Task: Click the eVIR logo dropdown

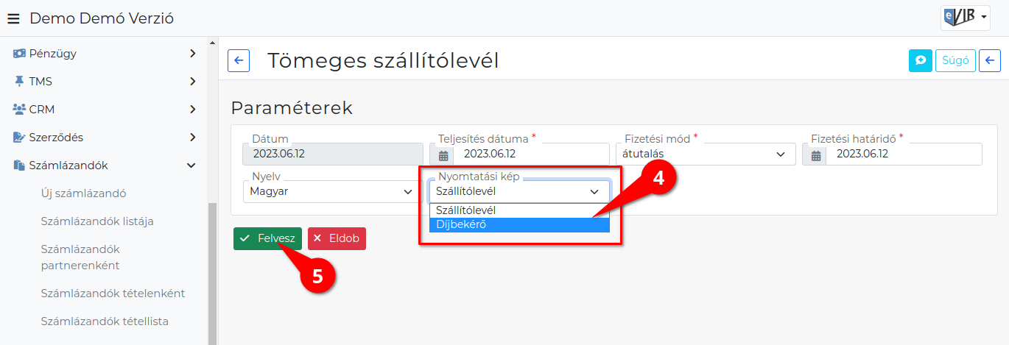Action: (x=965, y=18)
